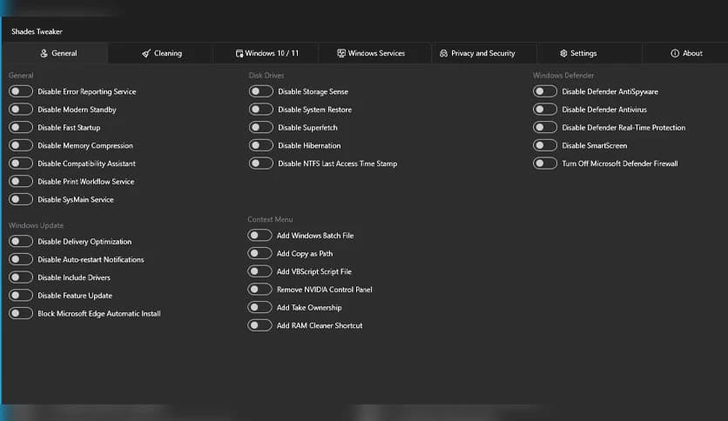This screenshot has height=421, width=728.
Task: Open the Privacy and Security tab
Action: [x=482, y=53]
